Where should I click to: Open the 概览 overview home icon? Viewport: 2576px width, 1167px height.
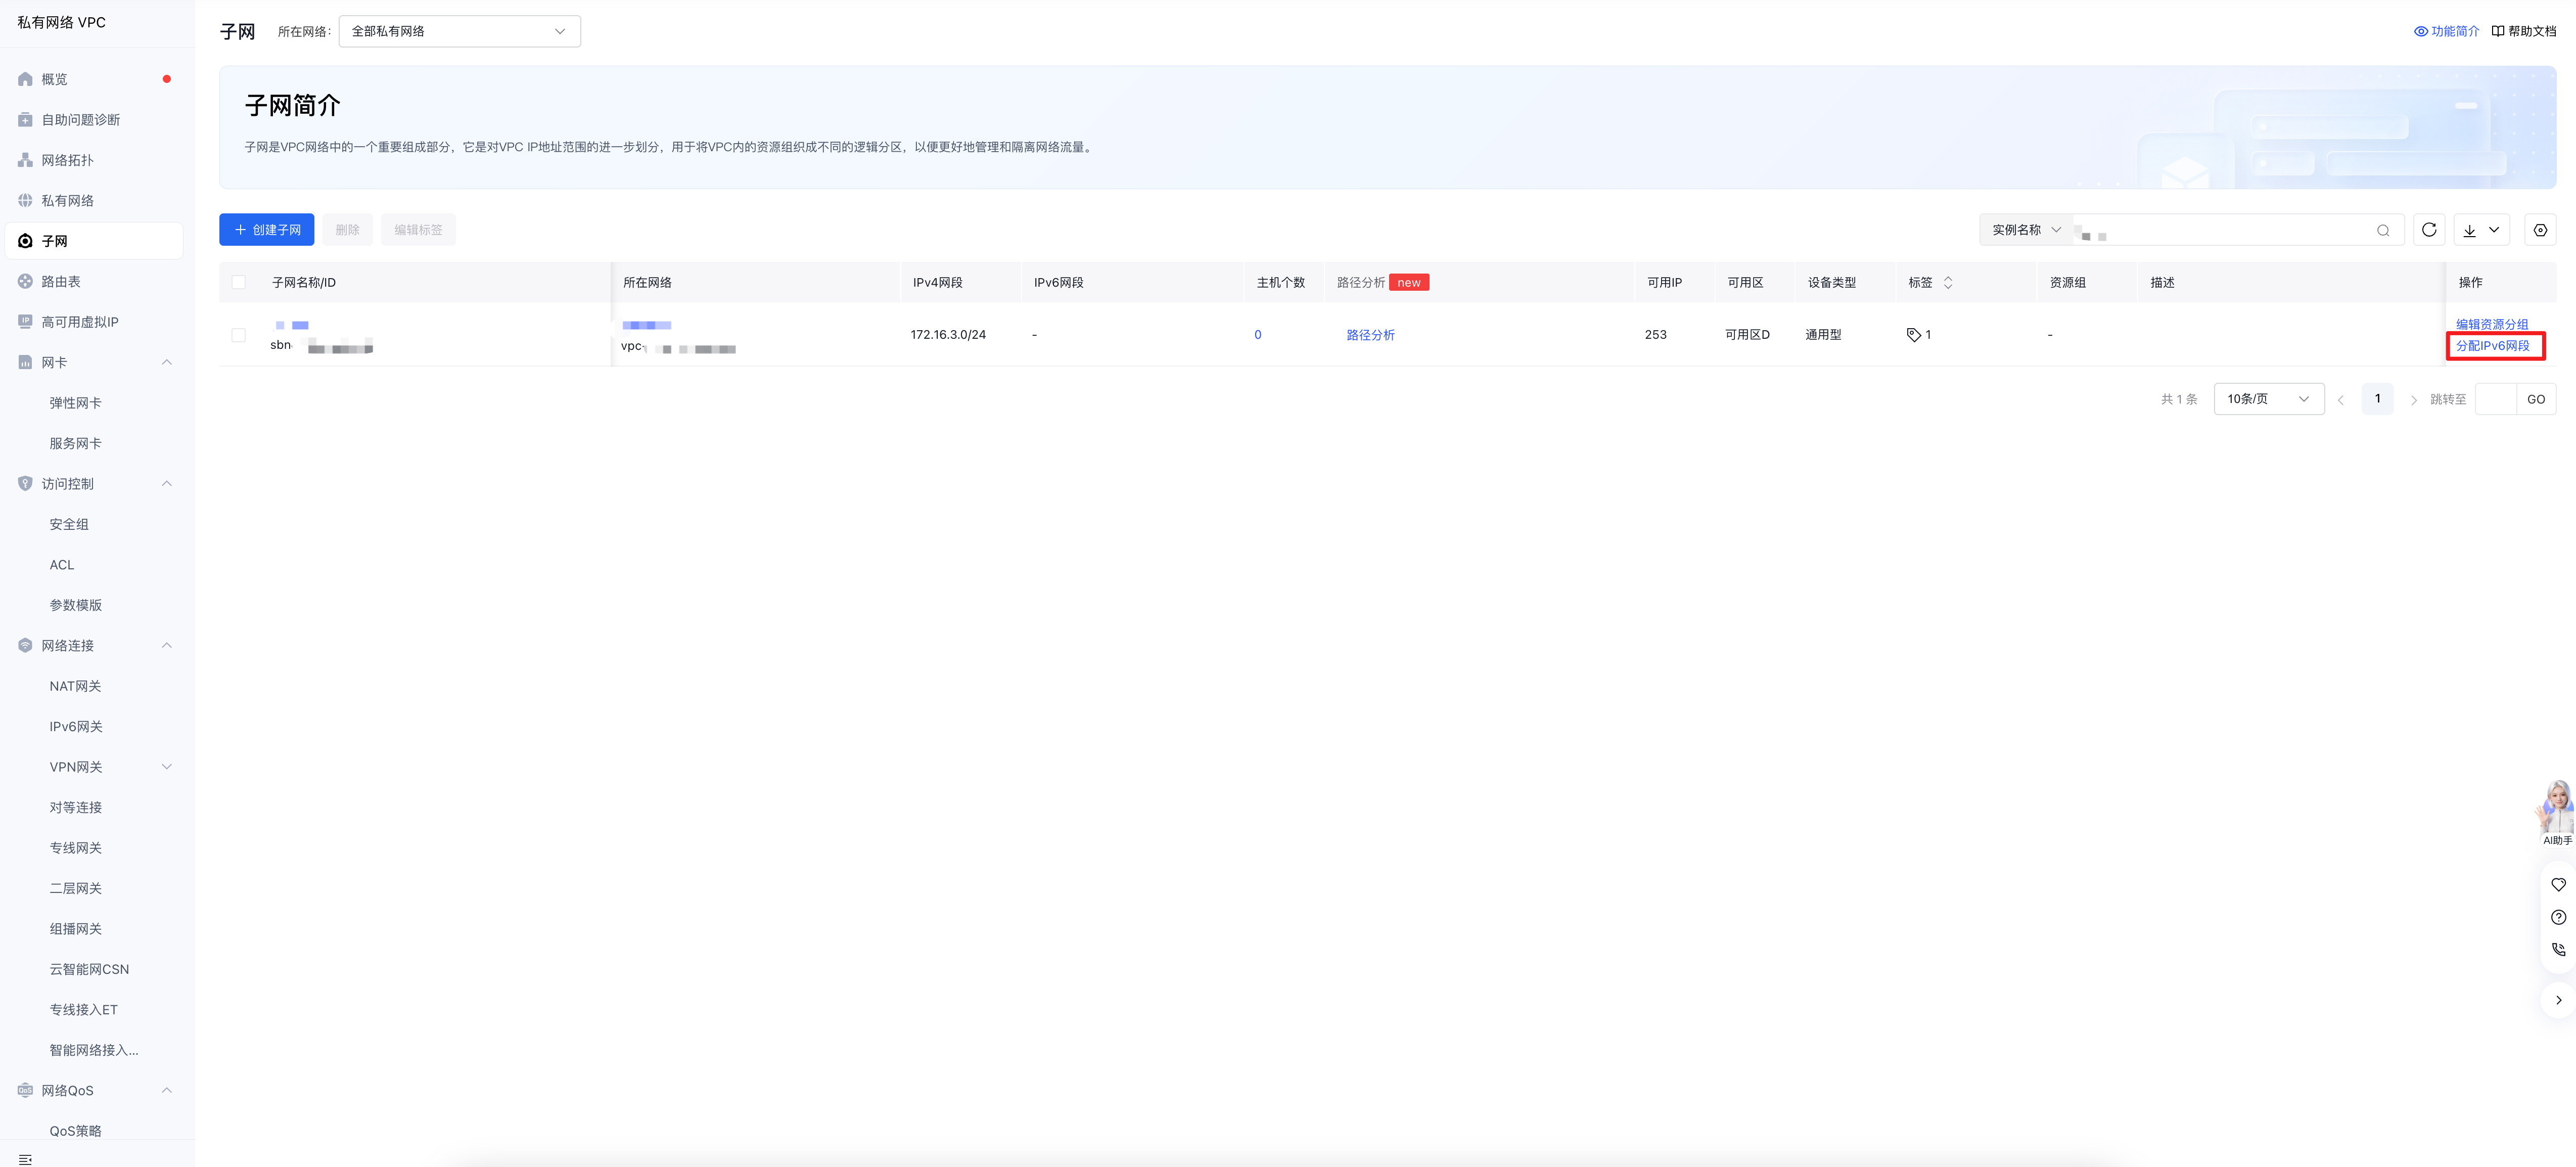pyautogui.click(x=25, y=79)
